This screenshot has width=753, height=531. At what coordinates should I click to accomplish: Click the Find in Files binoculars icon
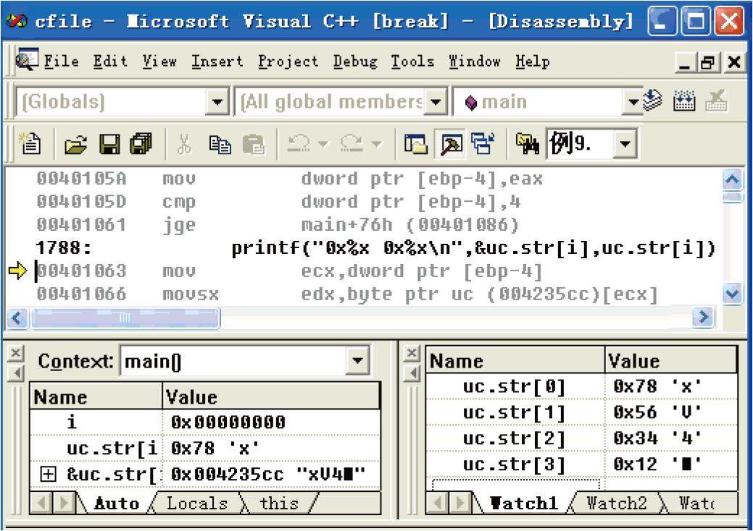point(528,143)
